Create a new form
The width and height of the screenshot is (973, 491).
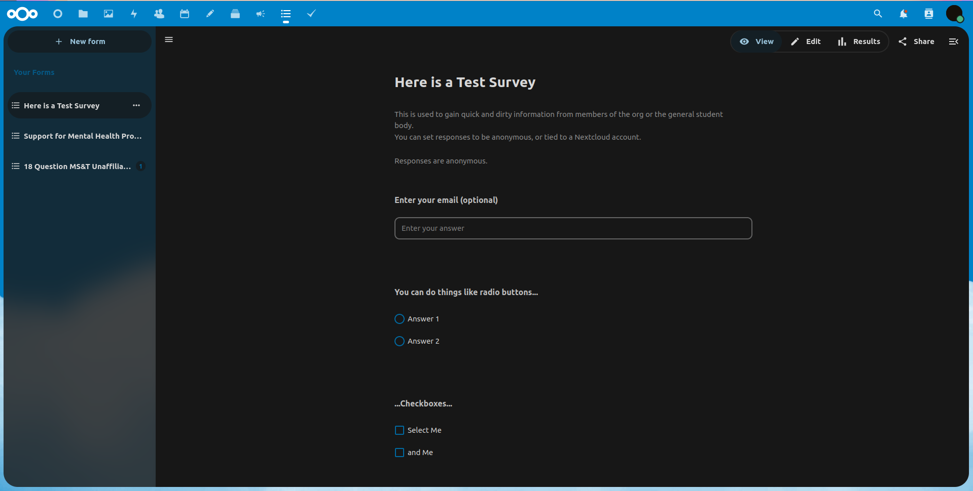[79, 41]
